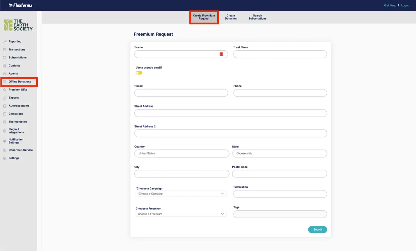Click the Settings gear icon in sidebar
The image size is (416, 252).
click(5, 158)
